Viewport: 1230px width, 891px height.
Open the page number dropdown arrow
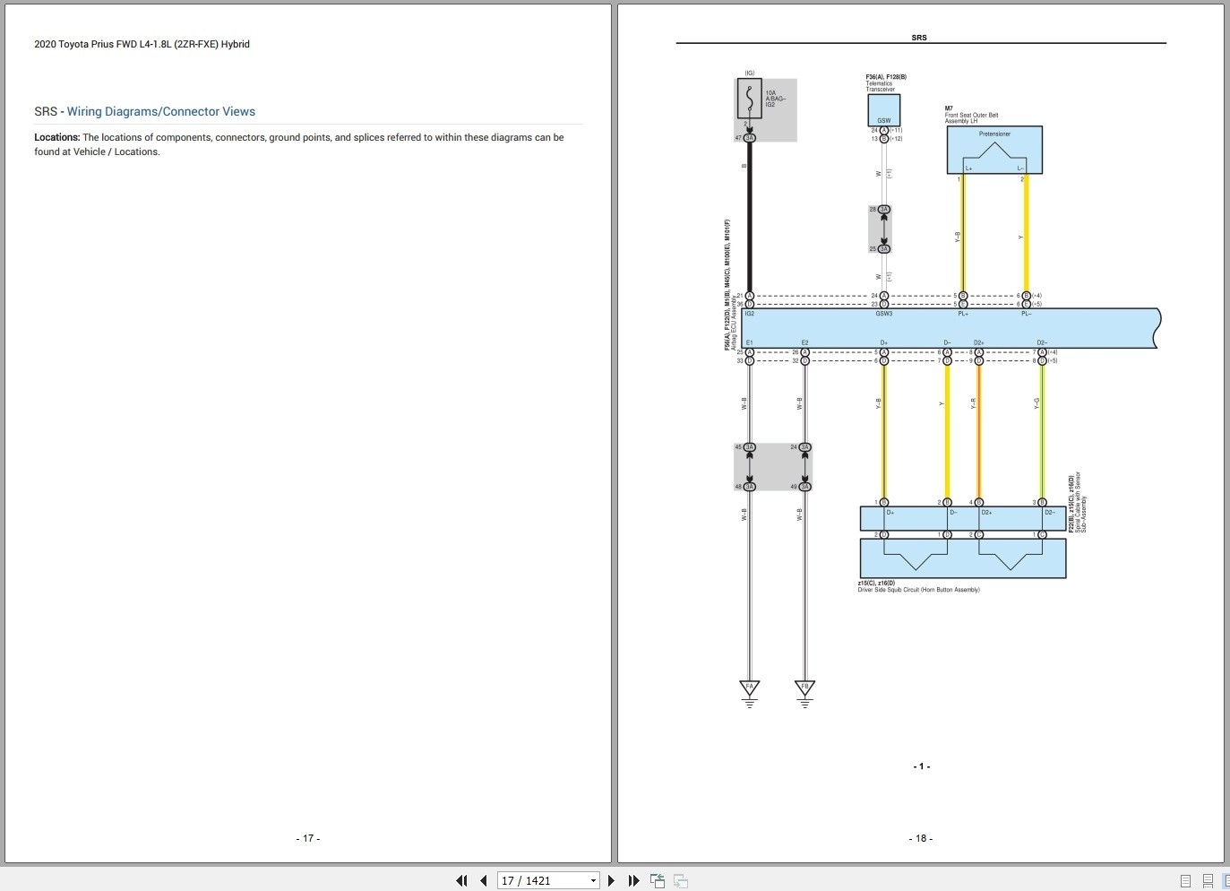593,880
